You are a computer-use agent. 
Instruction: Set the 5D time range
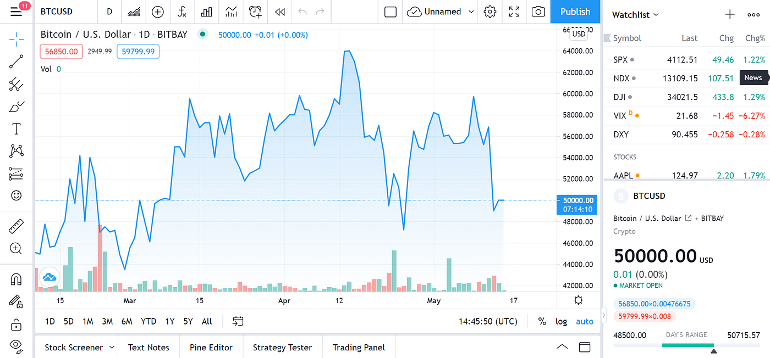69,321
